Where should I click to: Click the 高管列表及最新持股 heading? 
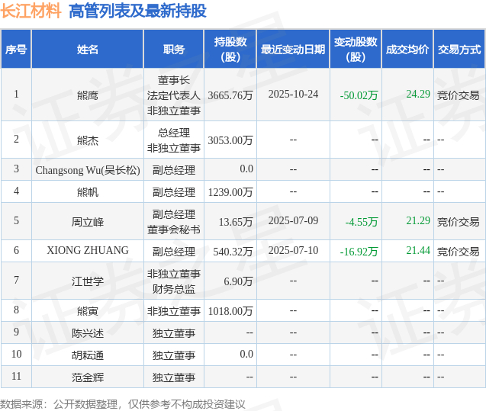pos(137,11)
